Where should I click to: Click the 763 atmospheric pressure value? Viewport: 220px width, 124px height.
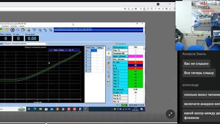135,48
